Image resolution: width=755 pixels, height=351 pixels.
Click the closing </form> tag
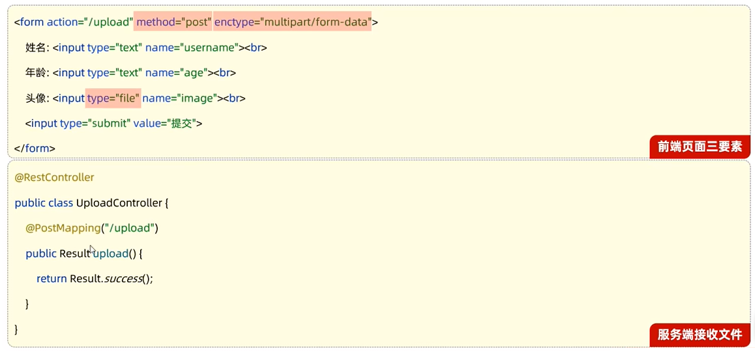coord(35,148)
